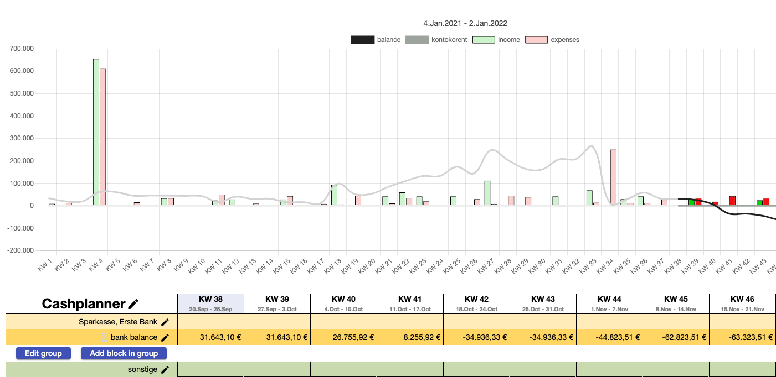Open edit pencil for sonstige row

pyautogui.click(x=165, y=370)
